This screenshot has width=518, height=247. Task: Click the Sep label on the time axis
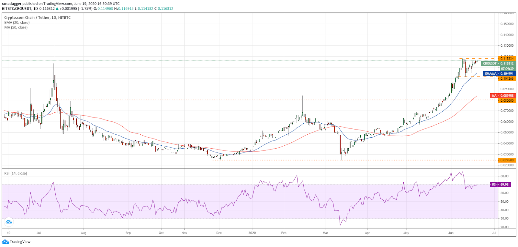(128, 233)
